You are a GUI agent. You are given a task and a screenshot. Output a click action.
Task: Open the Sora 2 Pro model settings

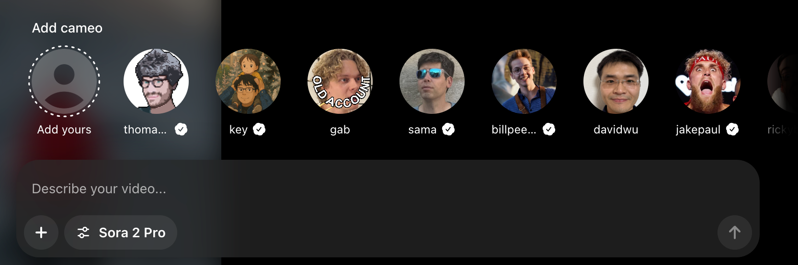[121, 232]
